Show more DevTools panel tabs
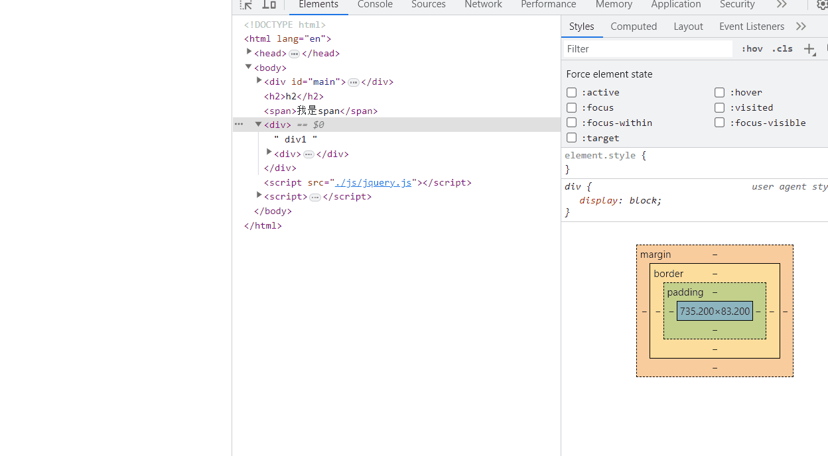The width and height of the screenshot is (828, 456). [782, 5]
